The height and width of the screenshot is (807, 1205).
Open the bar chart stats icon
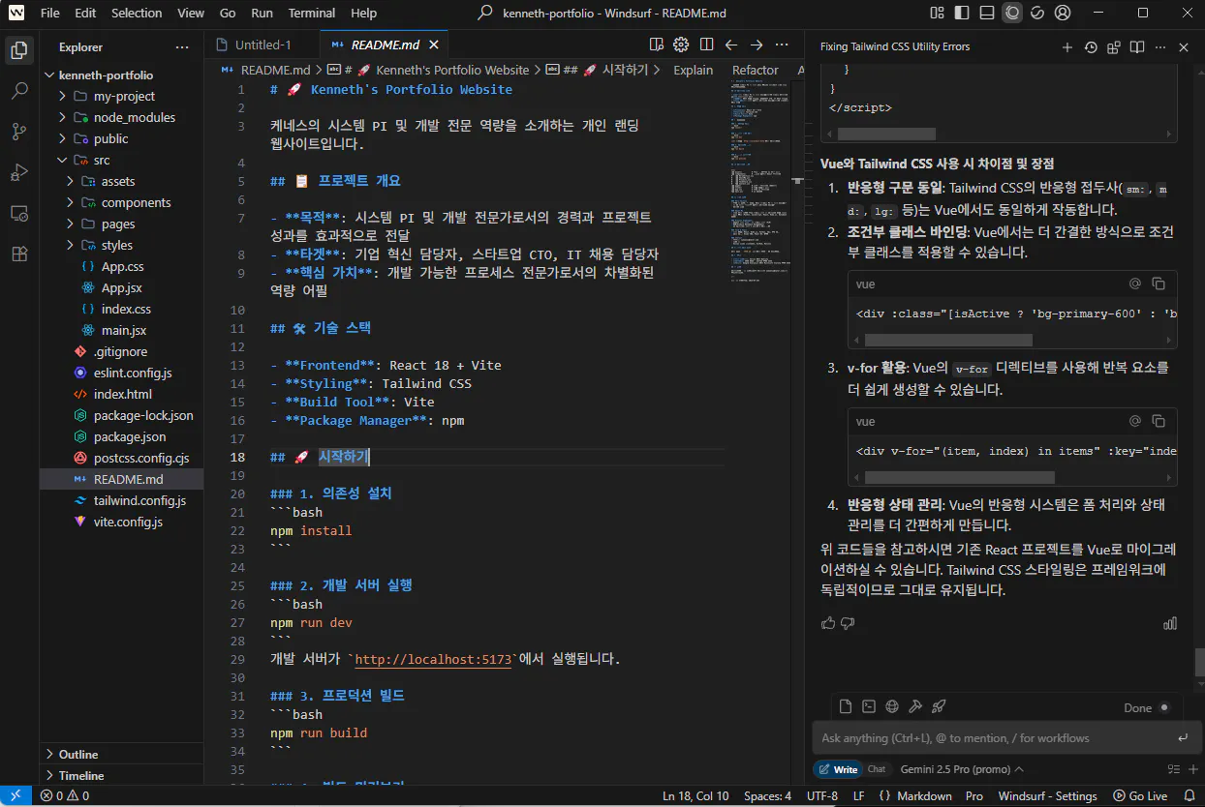(x=1169, y=623)
